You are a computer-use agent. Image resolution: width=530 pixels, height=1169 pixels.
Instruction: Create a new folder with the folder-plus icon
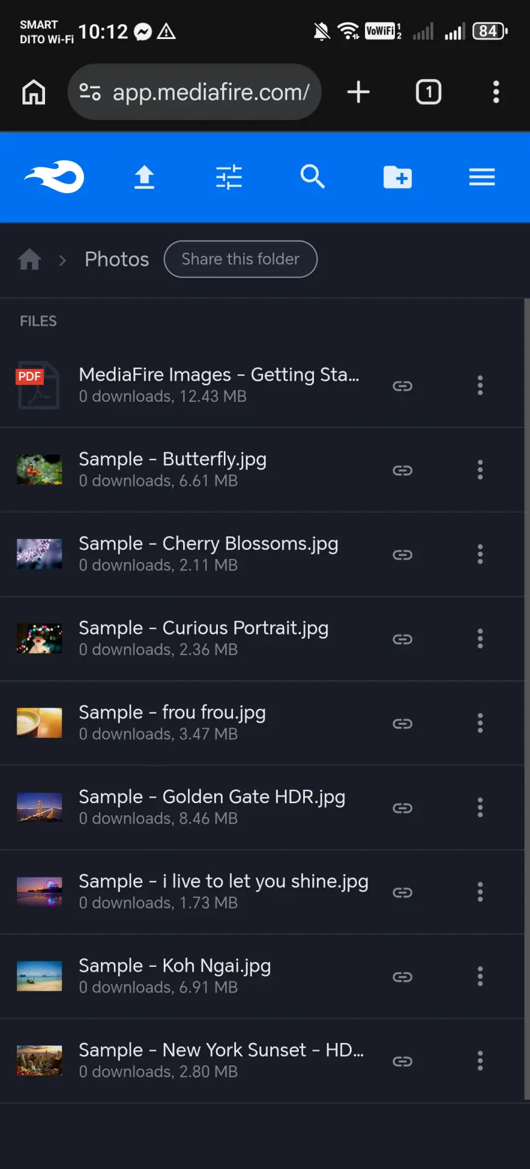pos(397,177)
